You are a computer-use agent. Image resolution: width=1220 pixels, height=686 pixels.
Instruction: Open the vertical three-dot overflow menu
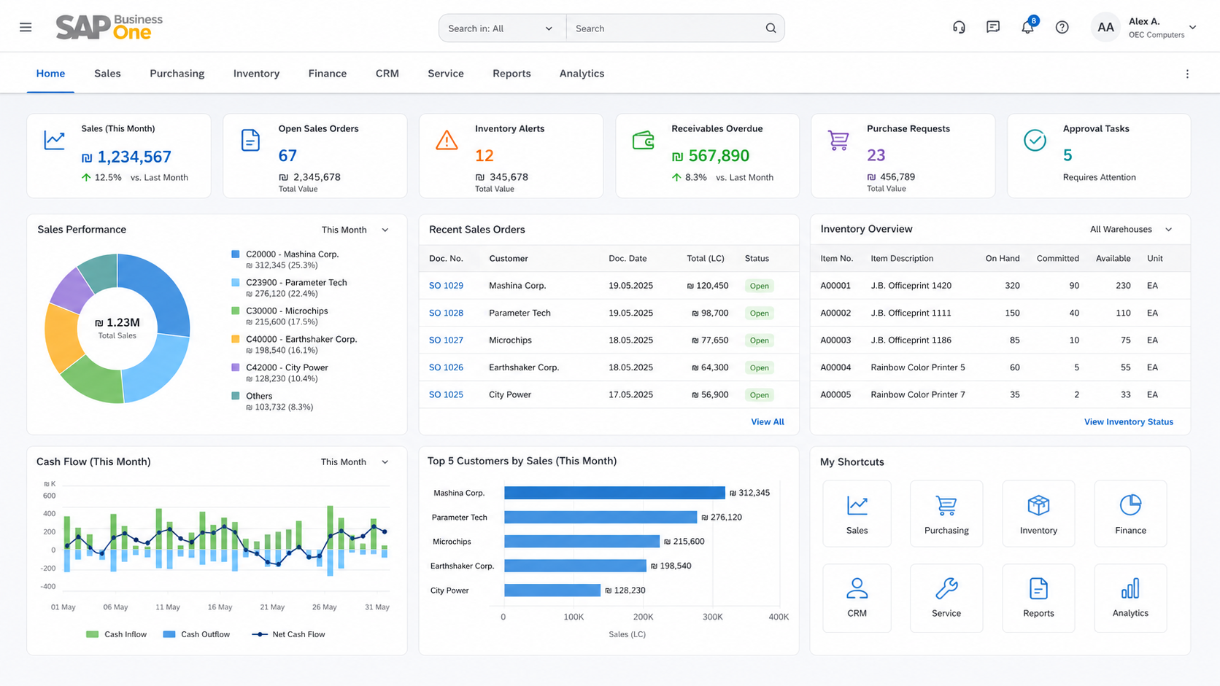(x=1187, y=74)
